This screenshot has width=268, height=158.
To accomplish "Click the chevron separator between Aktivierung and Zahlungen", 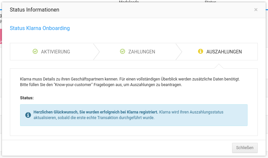I will click(96, 51).
